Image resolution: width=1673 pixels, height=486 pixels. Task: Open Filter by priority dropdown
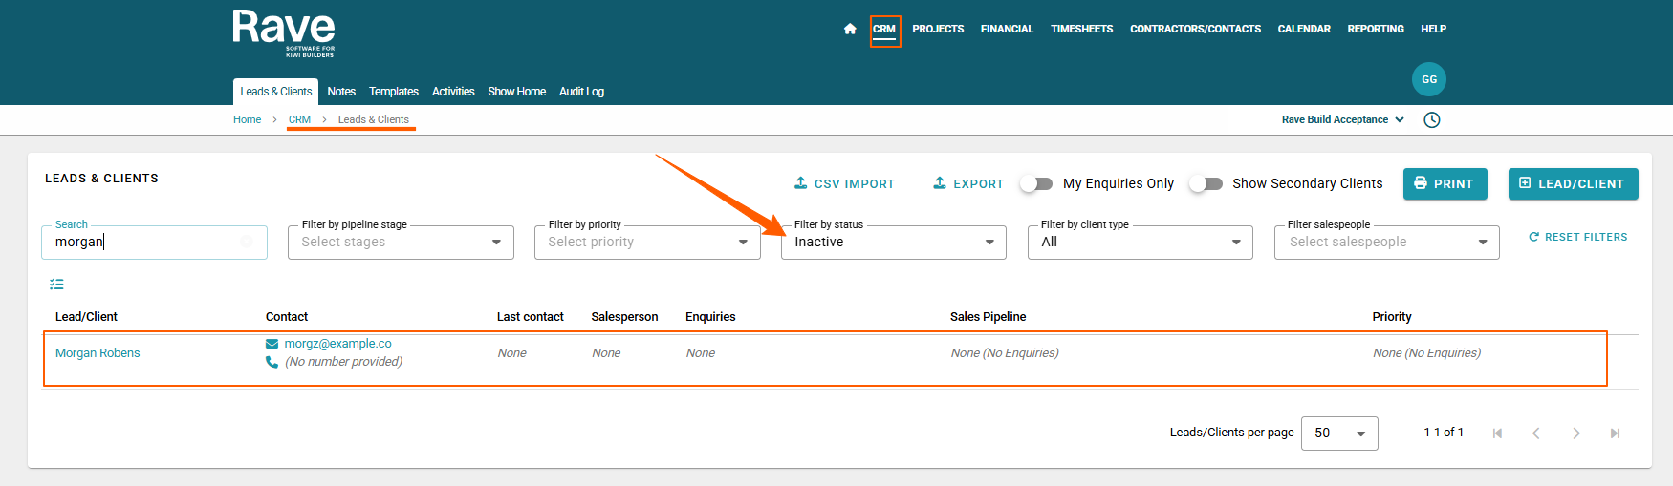[647, 243]
